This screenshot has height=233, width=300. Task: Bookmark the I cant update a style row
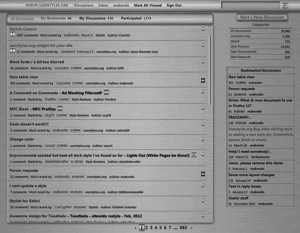point(203,185)
